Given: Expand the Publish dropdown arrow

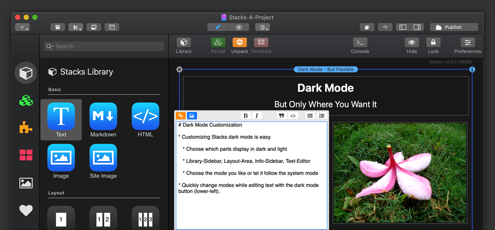Looking at the screenshot, I should [x=473, y=27].
